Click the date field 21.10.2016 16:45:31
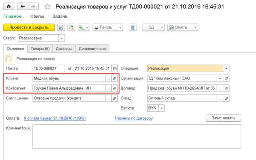The image size is (256, 160). [93, 68]
